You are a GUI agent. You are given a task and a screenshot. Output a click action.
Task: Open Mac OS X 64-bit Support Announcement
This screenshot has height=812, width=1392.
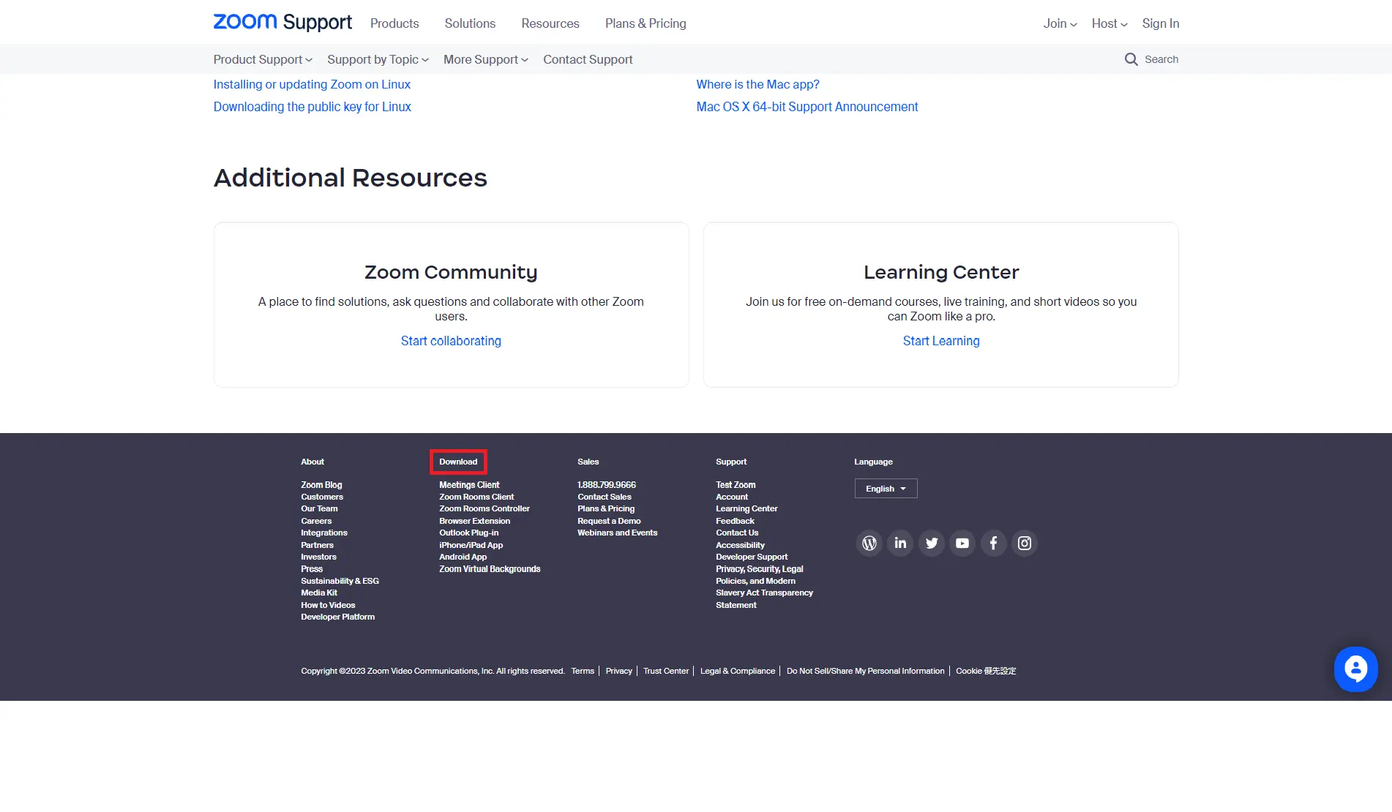[x=807, y=107]
